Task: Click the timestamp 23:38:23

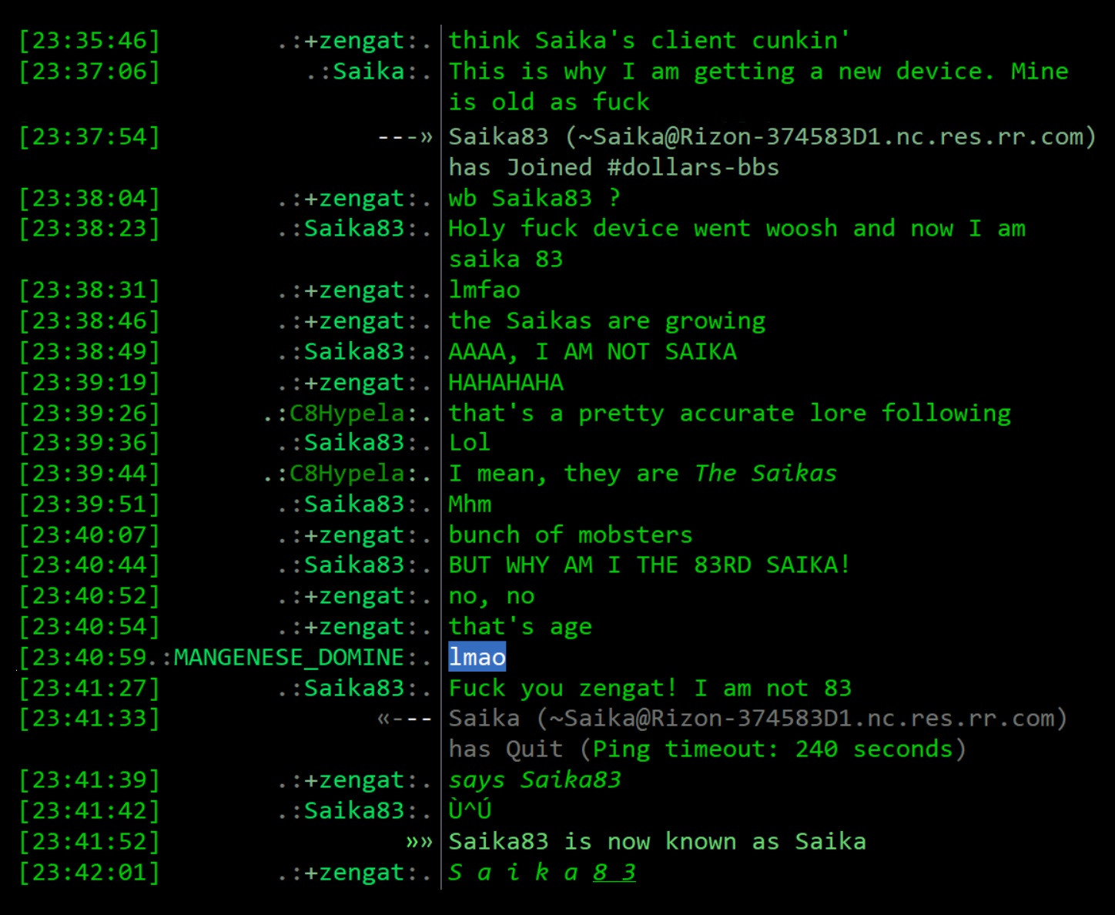Action: (89, 229)
